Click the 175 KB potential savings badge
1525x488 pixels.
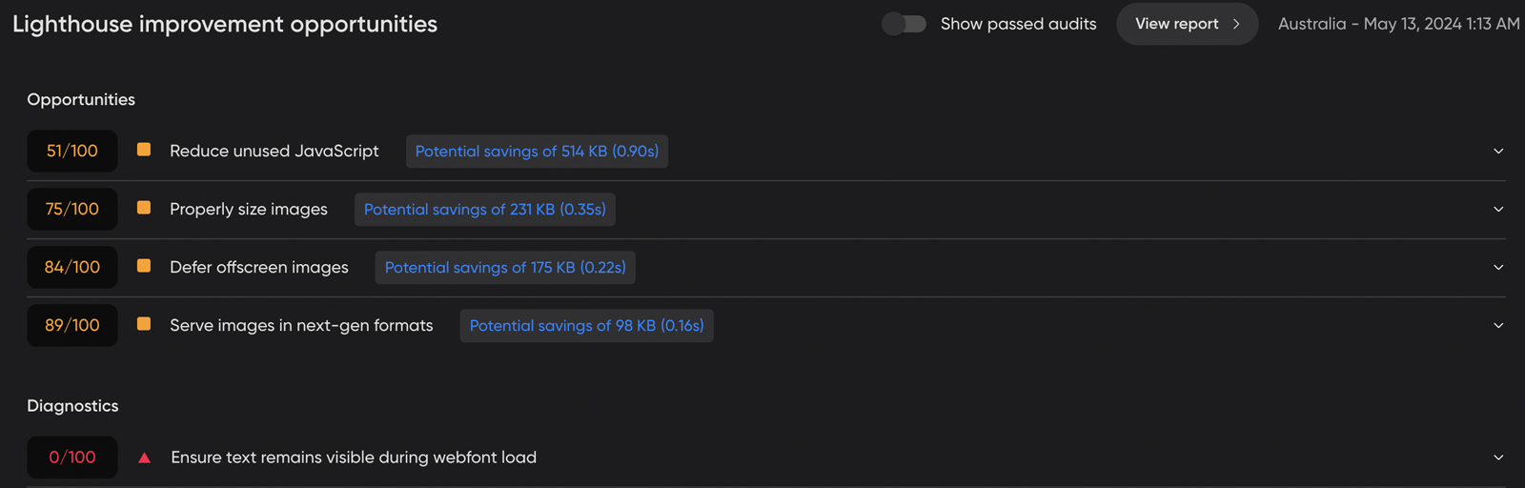(x=505, y=268)
